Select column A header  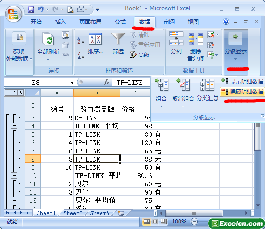[x=57, y=93]
